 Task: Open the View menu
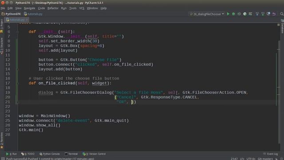click(x=18, y=8)
